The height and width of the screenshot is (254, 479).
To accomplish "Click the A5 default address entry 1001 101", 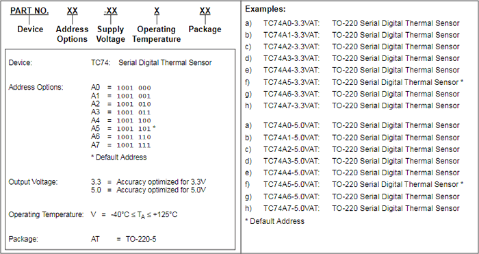I will pos(134,129).
